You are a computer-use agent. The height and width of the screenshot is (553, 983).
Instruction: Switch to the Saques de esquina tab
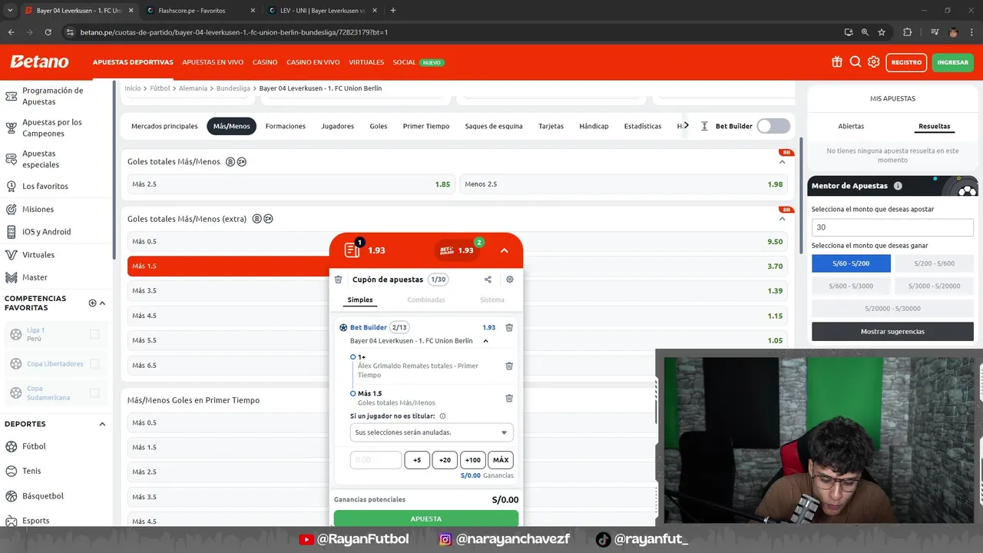494,126
